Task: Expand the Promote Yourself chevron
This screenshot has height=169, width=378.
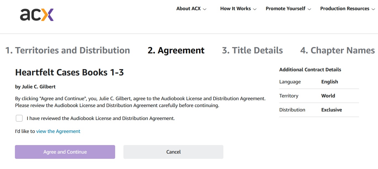Action: tap(309, 9)
